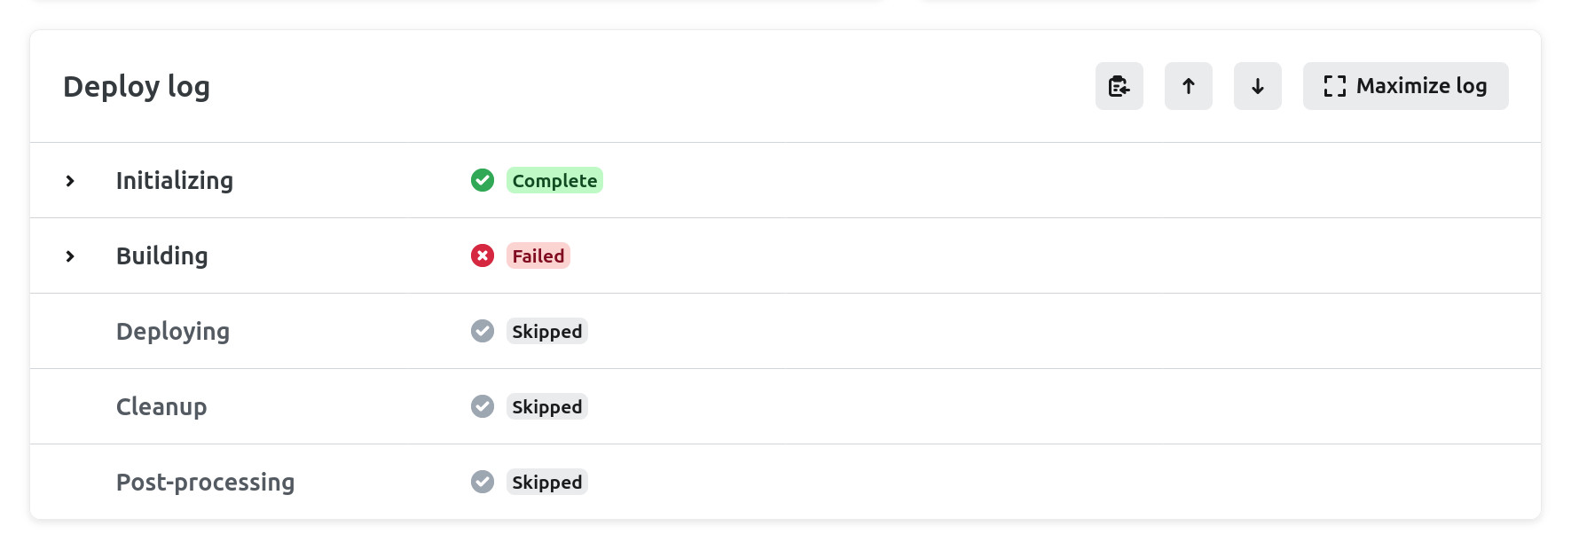
Task: Copy the deploy log to clipboard
Action: point(1119,86)
